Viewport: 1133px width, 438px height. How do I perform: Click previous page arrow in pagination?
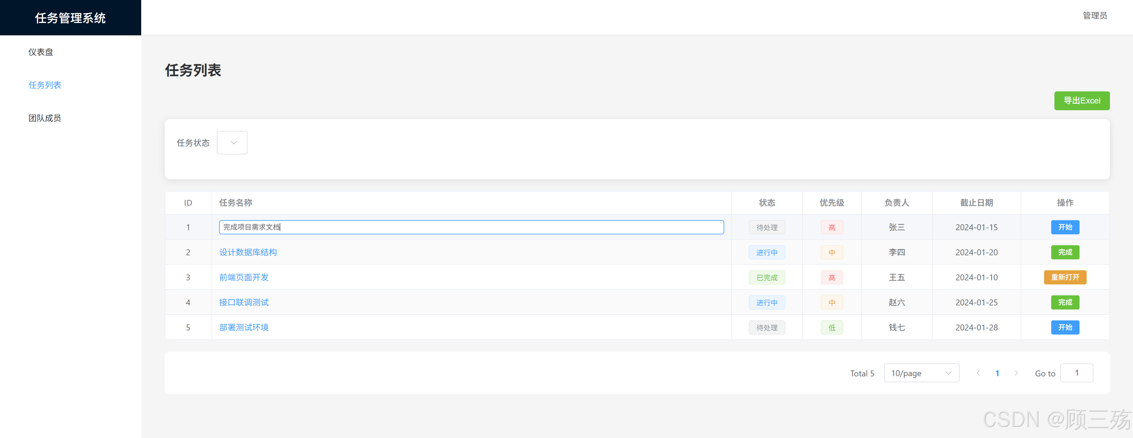[x=978, y=373]
